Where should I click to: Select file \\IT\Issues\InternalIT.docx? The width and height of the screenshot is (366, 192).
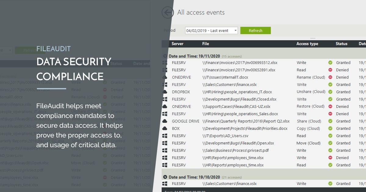(225, 77)
